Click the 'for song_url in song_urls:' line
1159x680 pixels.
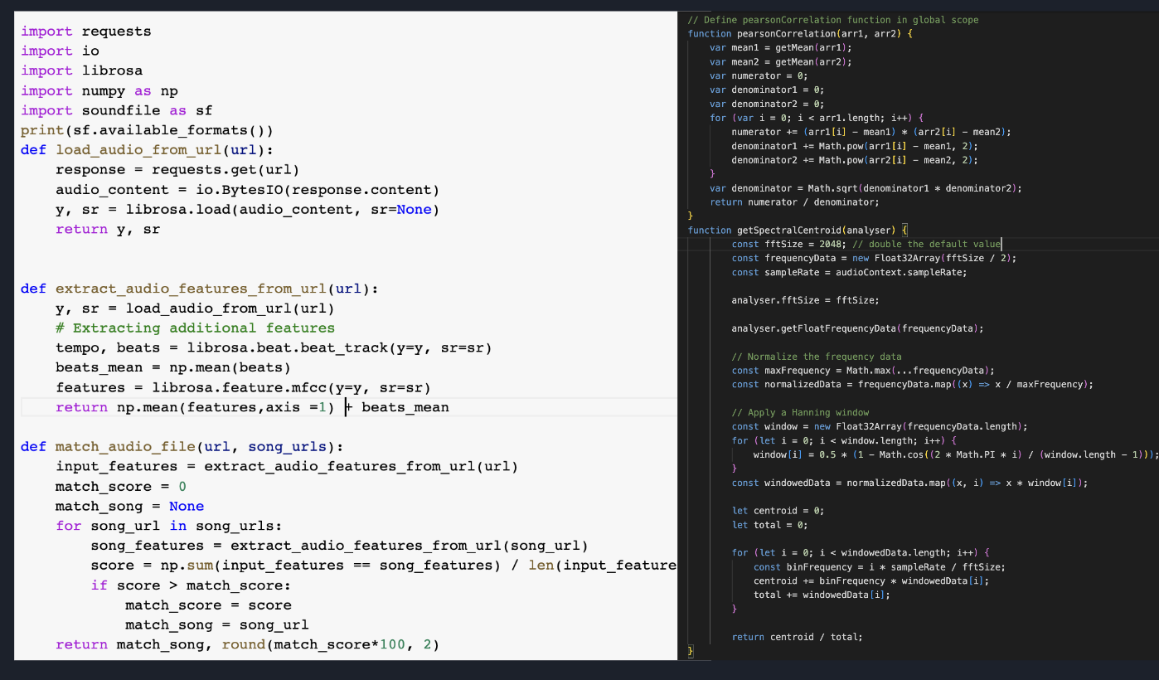coord(169,526)
